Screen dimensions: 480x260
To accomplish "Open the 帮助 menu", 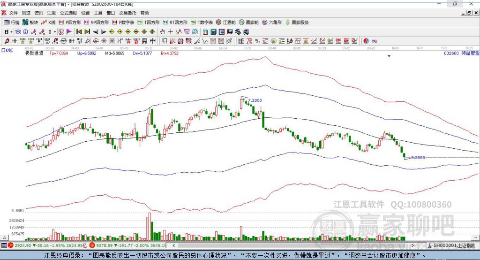I will pos(144,13).
